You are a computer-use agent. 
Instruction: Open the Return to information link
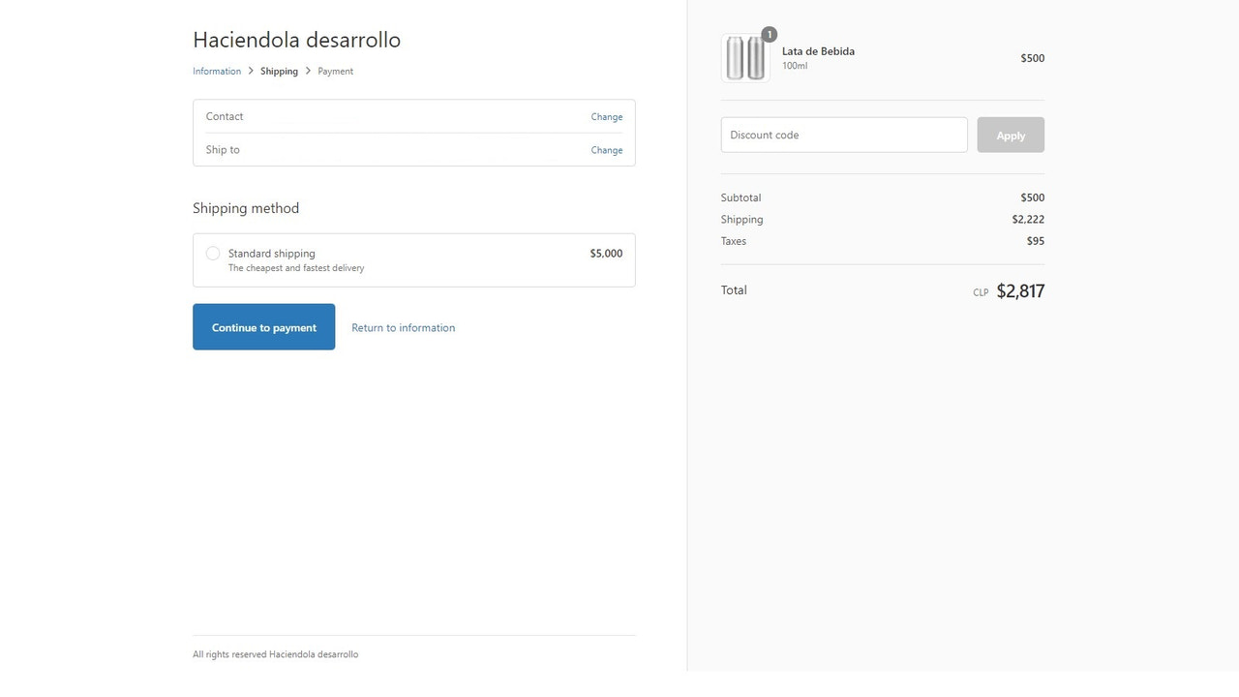(403, 327)
